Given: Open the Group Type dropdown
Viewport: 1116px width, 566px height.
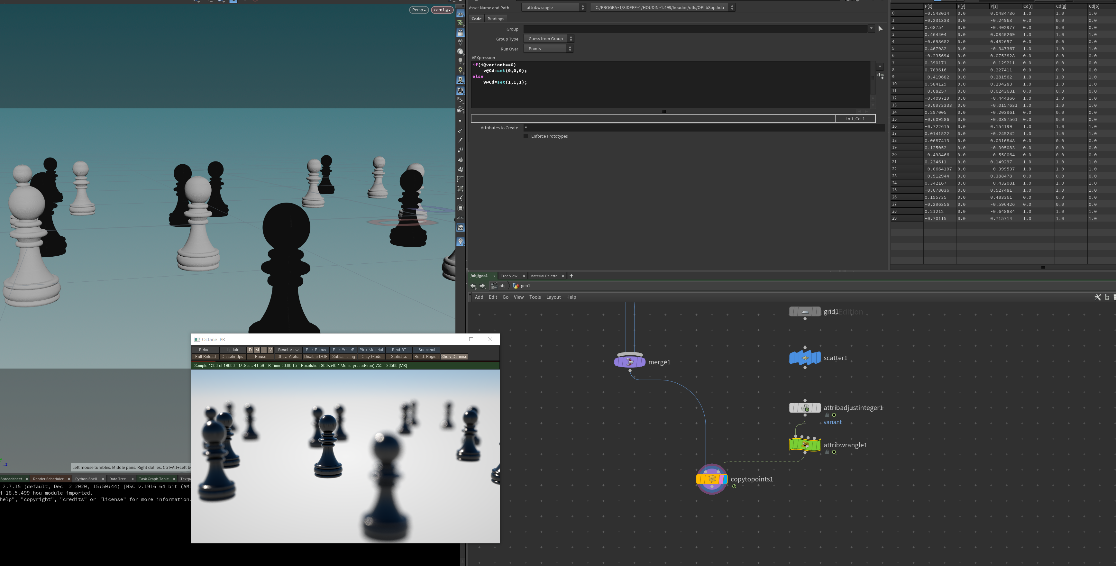Looking at the screenshot, I should point(548,39).
